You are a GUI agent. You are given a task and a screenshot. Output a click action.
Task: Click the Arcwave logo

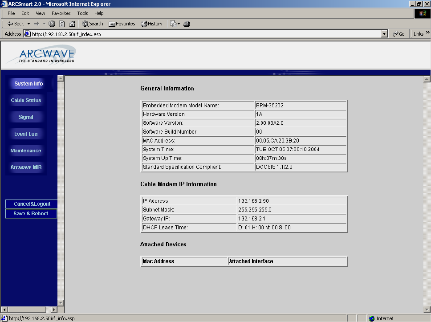pyautogui.click(x=42, y=55)
